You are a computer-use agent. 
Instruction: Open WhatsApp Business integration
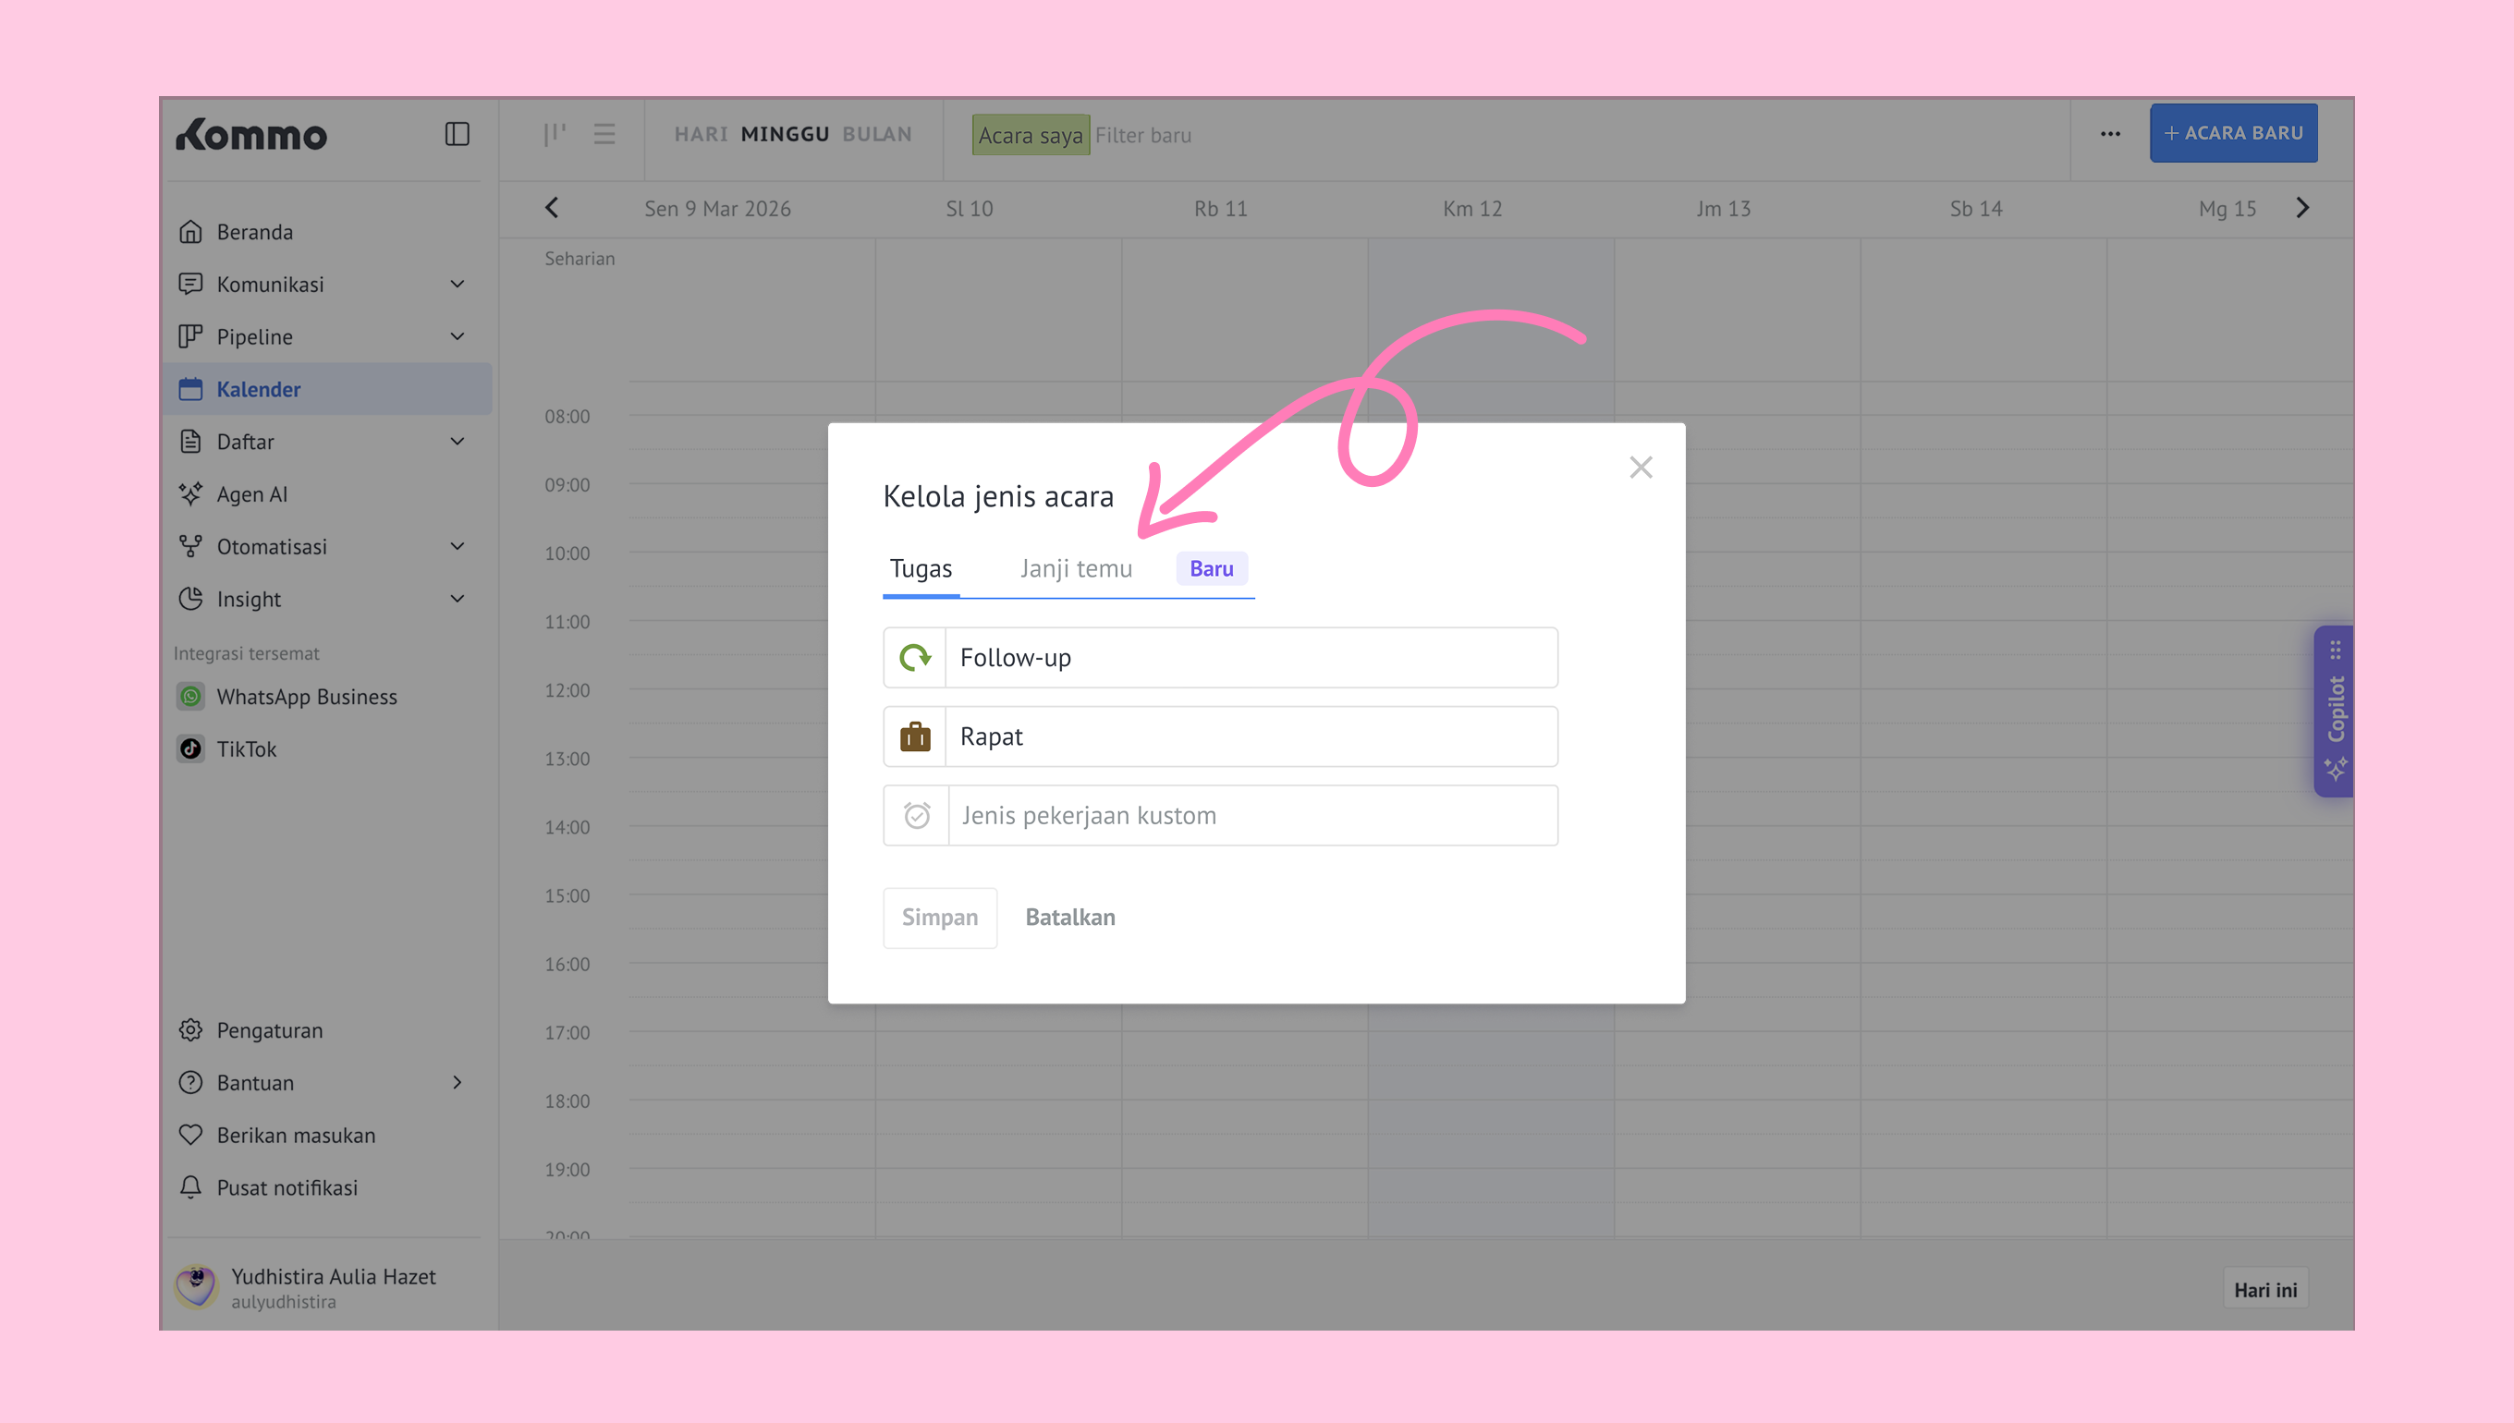coord(306,697)
